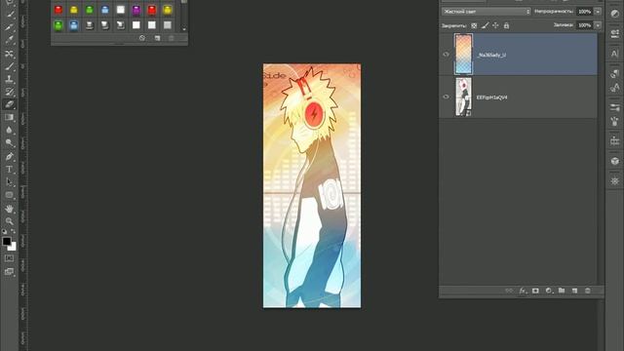Image resolution: width=624 pixels, height=351 pixels.
Task: Select the Brush tool
Action: click(9, 66)
